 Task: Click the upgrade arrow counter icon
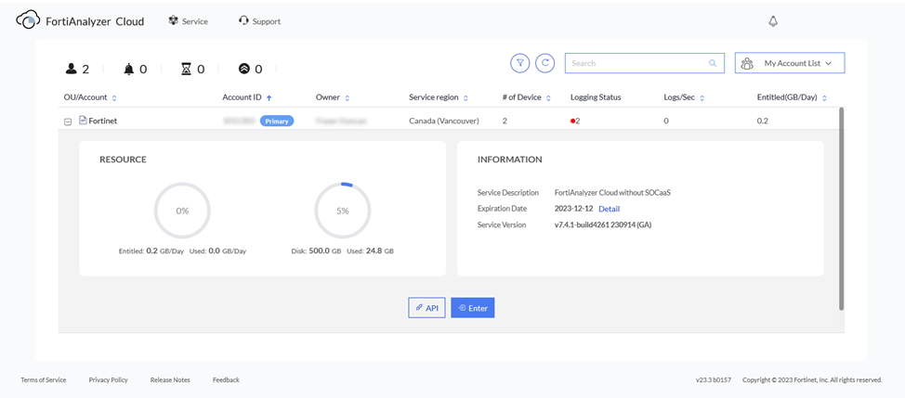pos(244,69)
